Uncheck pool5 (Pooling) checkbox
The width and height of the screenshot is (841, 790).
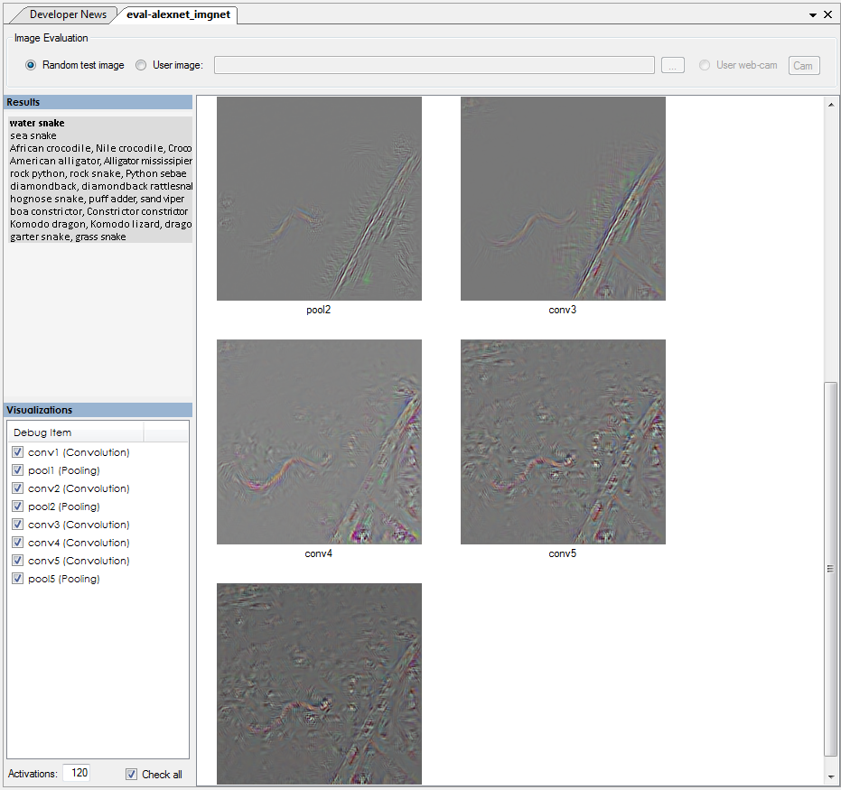point(18,579)
